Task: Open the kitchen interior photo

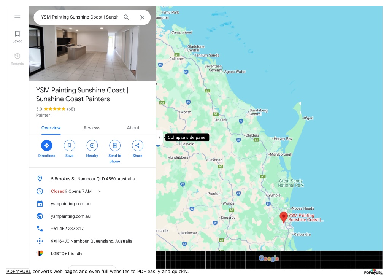Action: [92, 53]
